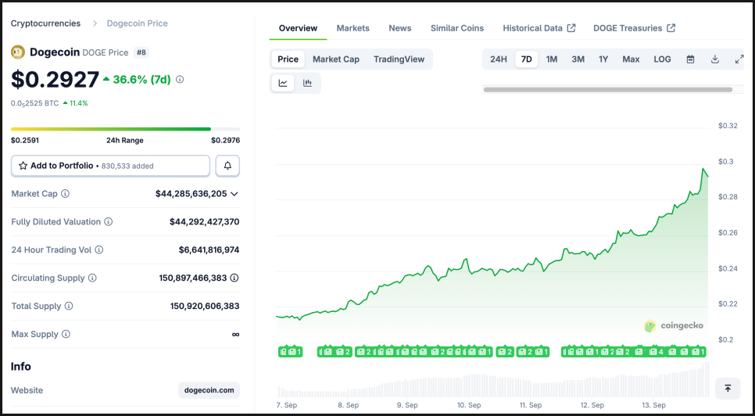Click 24 Hour Trading Vol info icon

(x=98, y=250)
